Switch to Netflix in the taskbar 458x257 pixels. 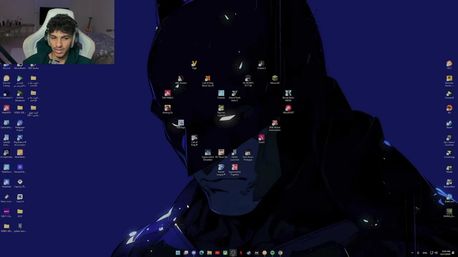pos(241,253)
